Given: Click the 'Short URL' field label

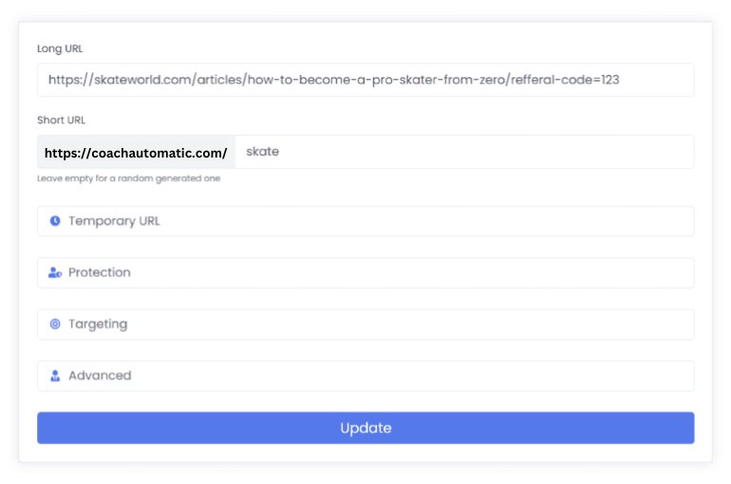Looking at the screenshot, I should (62, 121).
